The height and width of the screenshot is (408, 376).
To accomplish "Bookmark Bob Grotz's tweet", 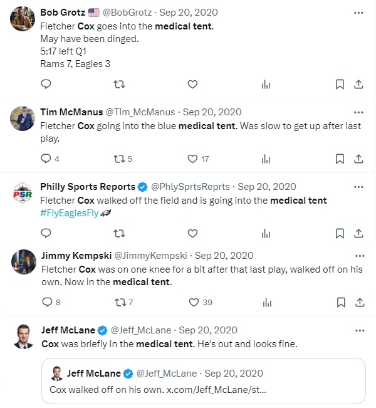I will [340, 84].
